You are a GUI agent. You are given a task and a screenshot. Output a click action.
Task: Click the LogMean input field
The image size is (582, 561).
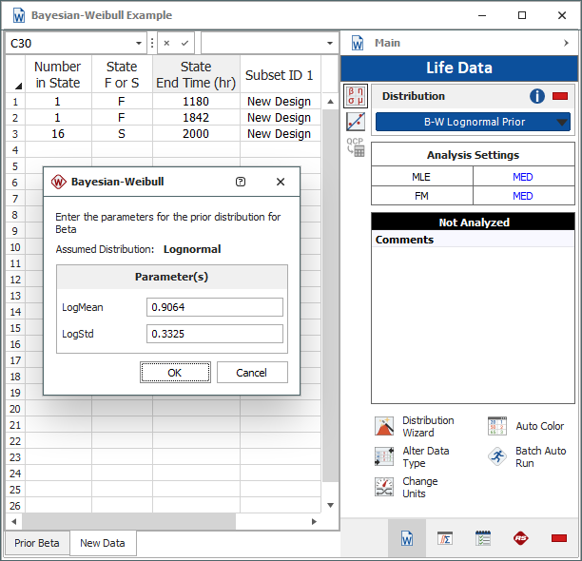click(x=214, y=307)
